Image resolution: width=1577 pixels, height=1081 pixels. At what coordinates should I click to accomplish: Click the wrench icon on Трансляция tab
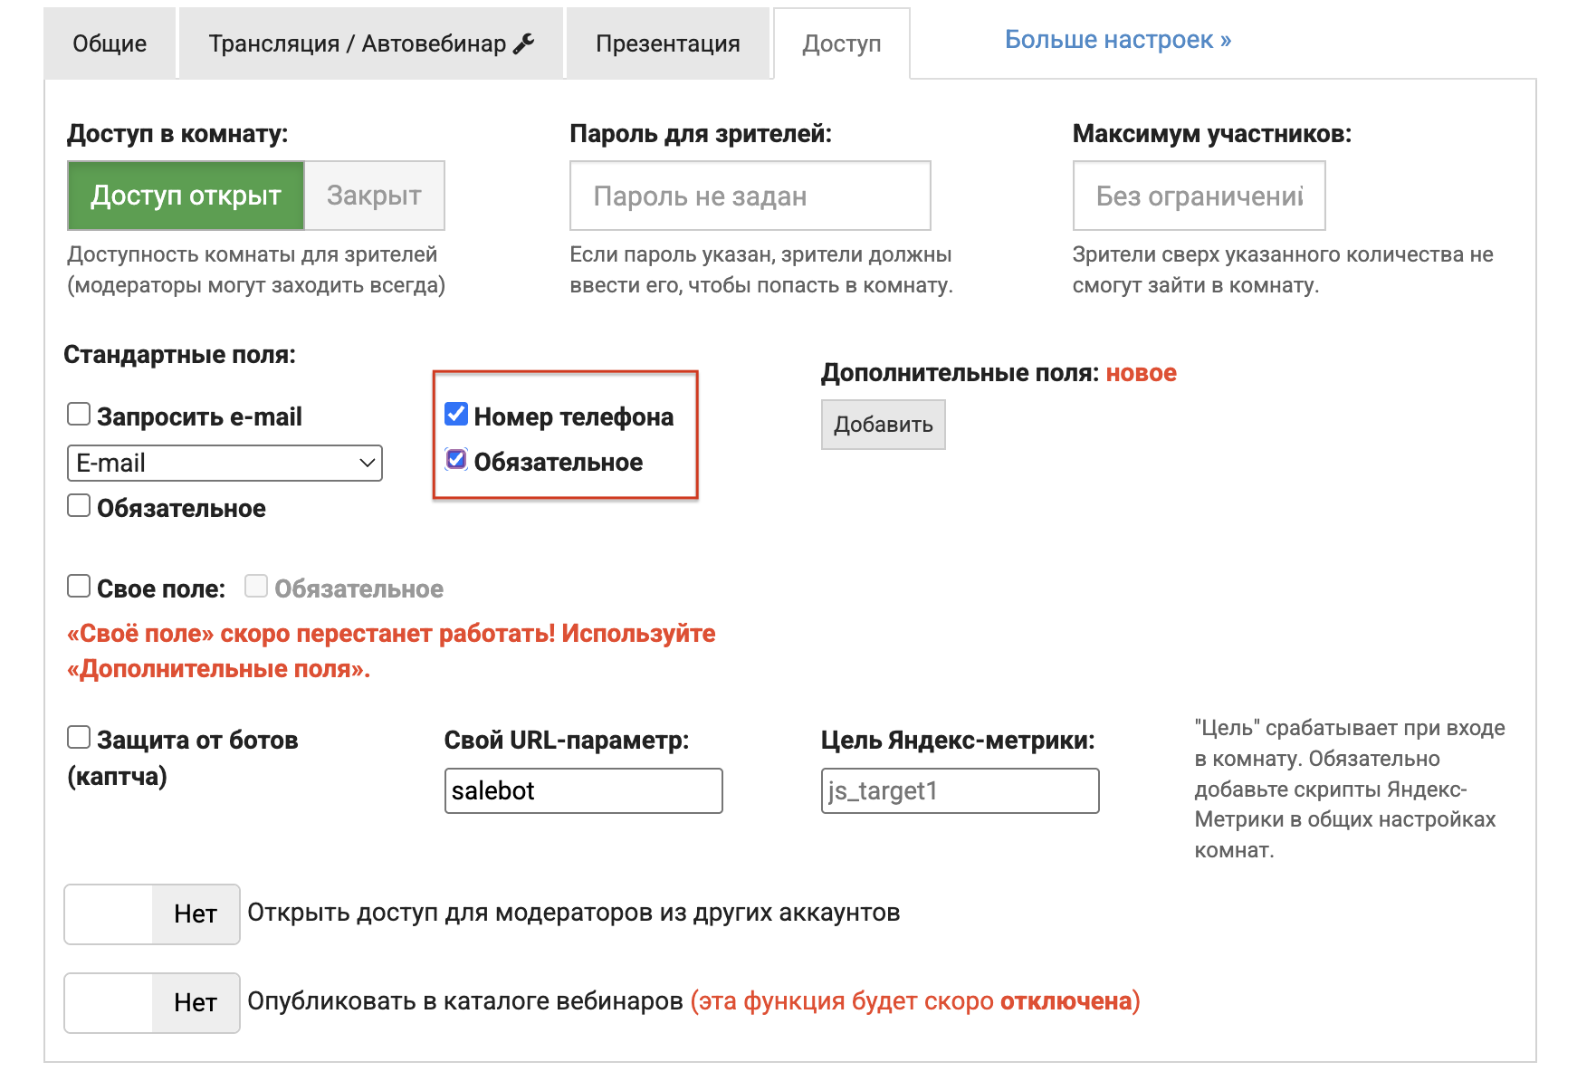523,43
